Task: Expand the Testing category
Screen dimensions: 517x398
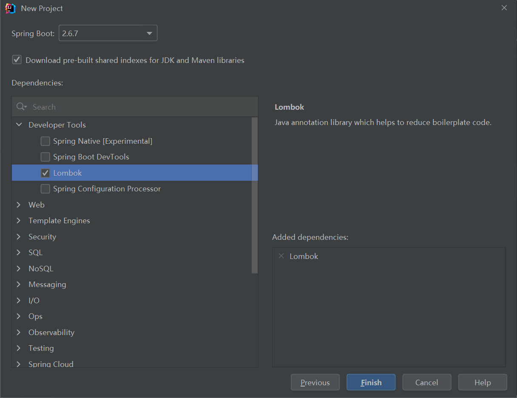Action: [x=19, y=348]
